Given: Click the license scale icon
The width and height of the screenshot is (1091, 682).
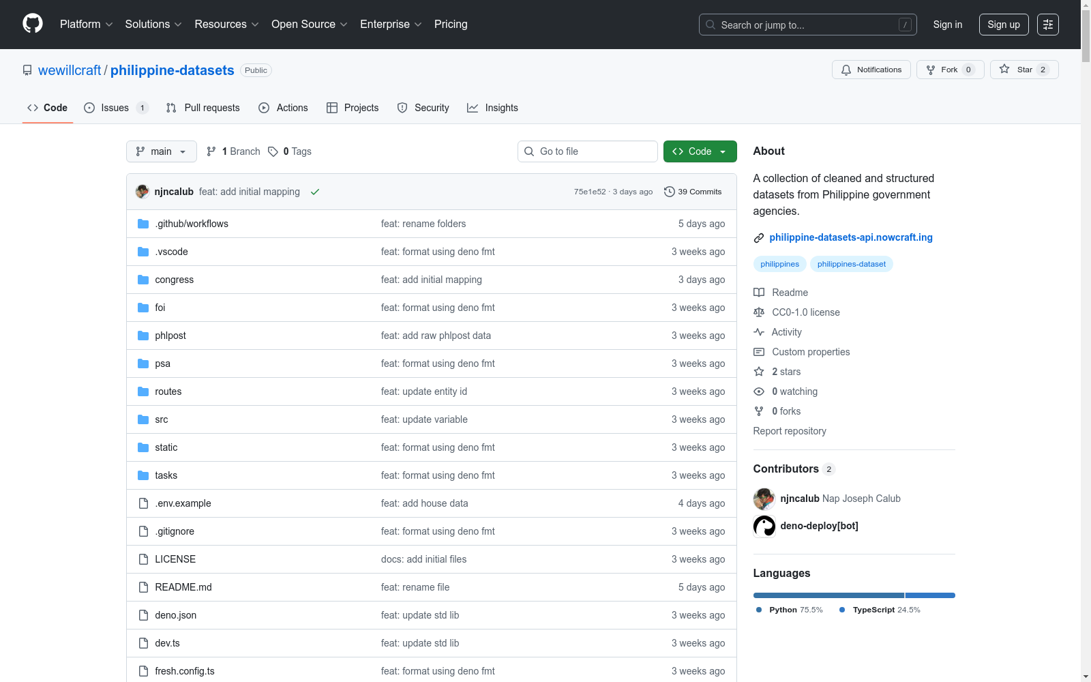Looking at the screenshot, I should tap(759, 312).
